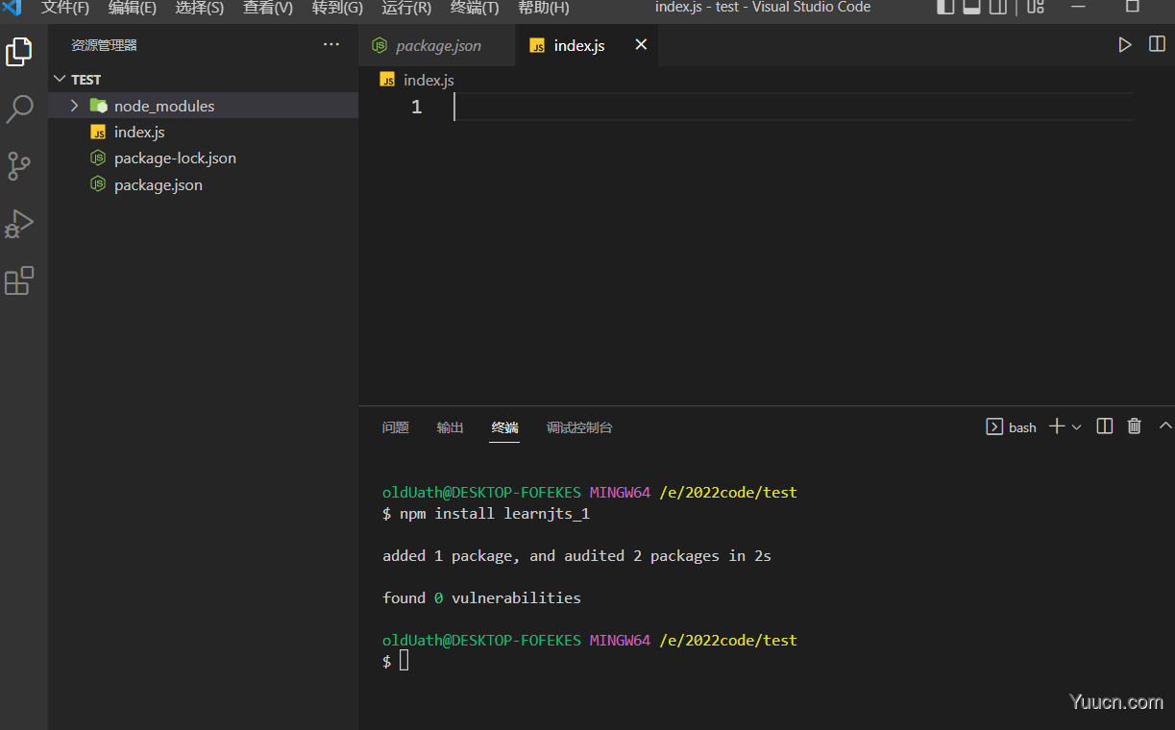The height and width of the screenshot is (730, 1175).
Task: Select the bash terminal instance
Action: [x=1012, y=426]
